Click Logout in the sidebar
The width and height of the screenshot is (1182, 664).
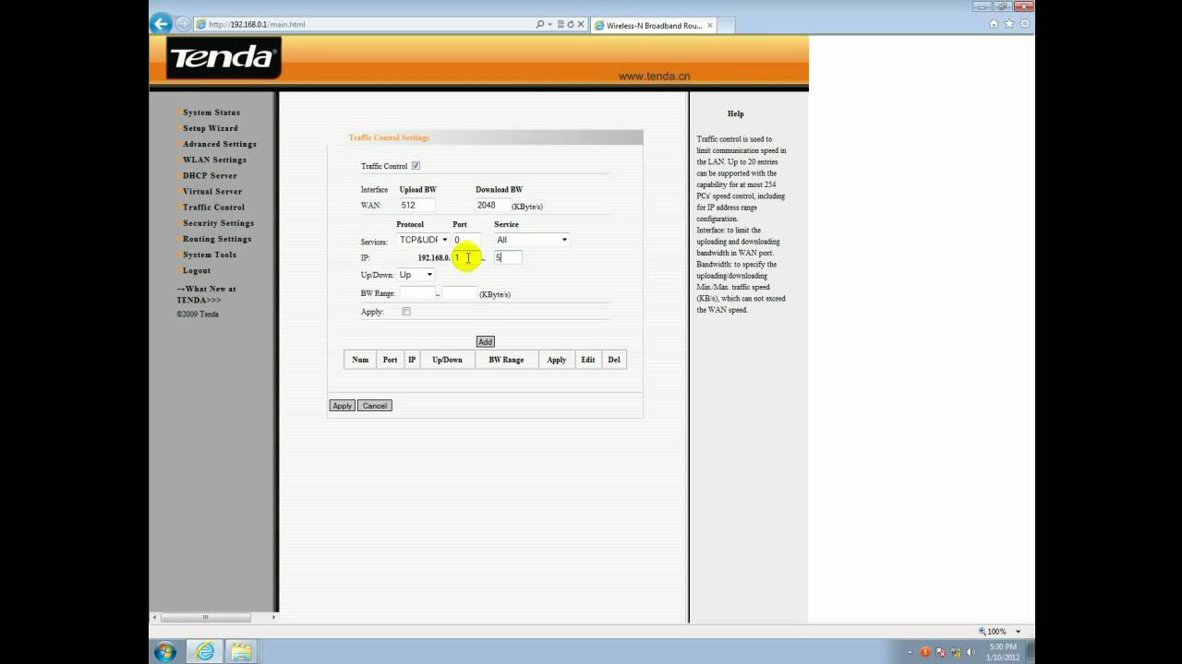pyautogui.click(x=197, y=270)
